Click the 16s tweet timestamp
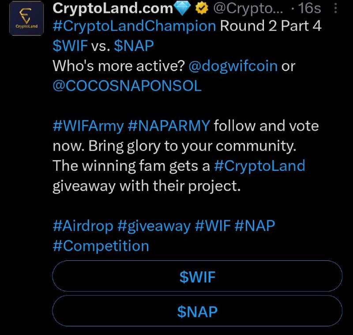Screen dimensions: 353x335 (309, 8)
